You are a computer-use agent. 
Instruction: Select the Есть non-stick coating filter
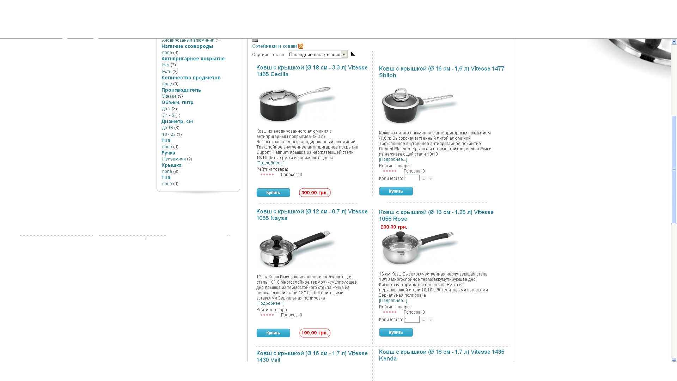[x=166, y=72]
